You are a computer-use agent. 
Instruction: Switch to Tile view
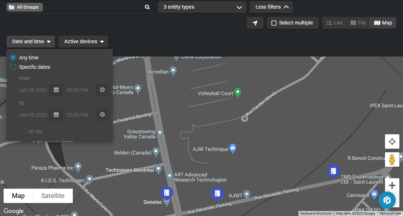pos(358,23)
